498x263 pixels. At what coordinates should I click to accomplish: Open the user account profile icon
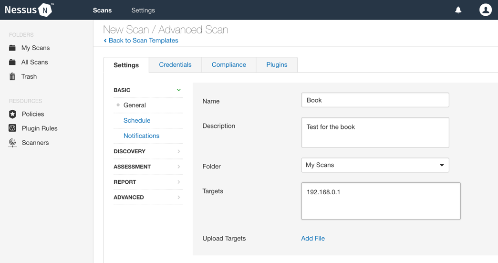485,10
